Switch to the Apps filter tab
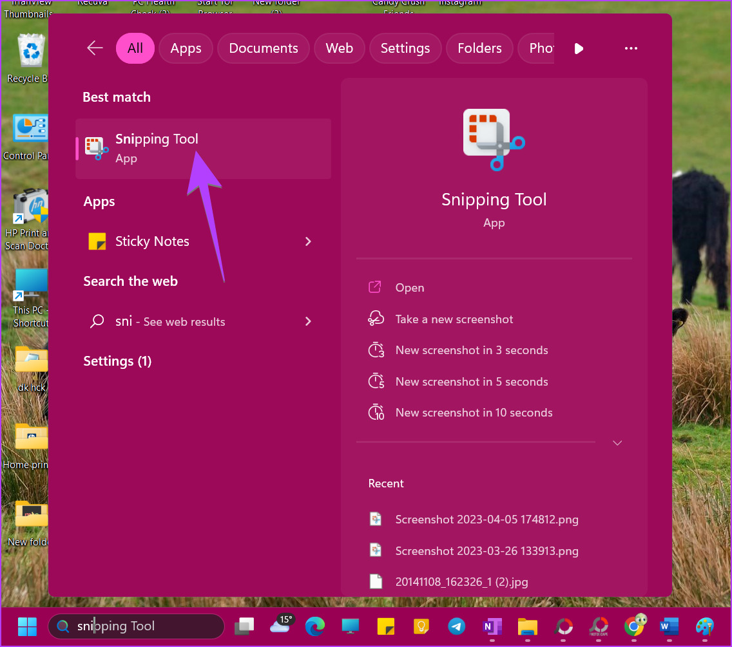 pyautogui.click(x=186, y=48)
